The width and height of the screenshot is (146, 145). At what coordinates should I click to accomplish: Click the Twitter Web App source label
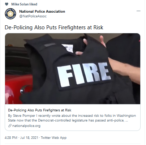click(53, 138)
